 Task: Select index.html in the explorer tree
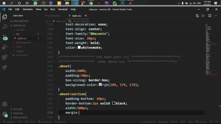22,55
